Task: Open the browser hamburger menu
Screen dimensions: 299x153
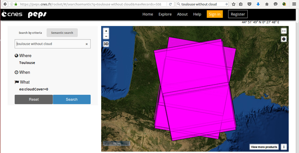Action: click(294, 4)
